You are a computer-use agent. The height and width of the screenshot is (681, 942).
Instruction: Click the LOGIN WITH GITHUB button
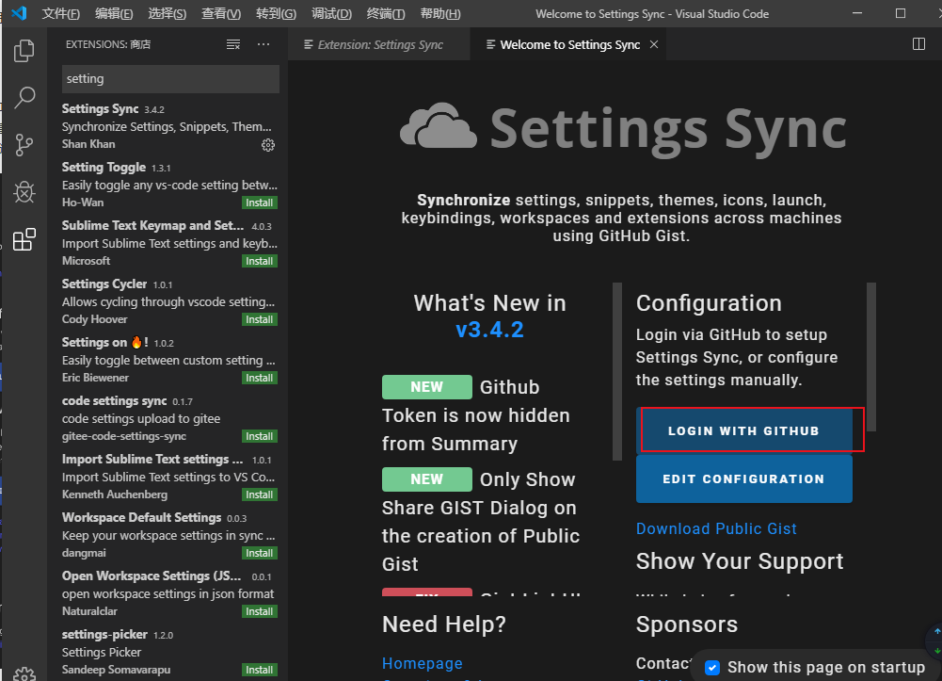click(743, 430)
